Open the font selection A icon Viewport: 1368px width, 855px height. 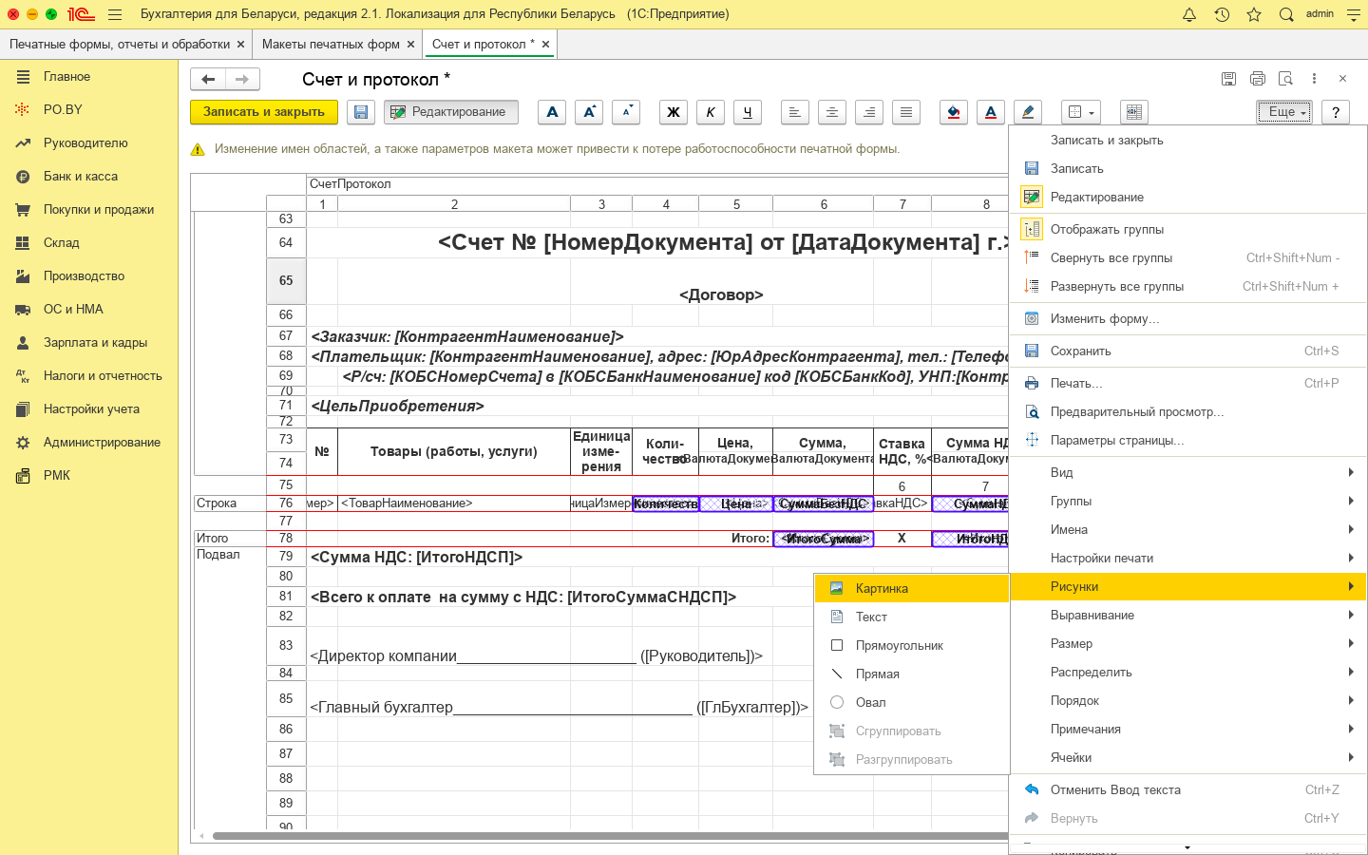pos(552,112)
